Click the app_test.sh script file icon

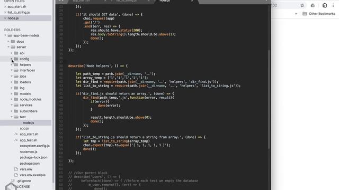(16, 140)
